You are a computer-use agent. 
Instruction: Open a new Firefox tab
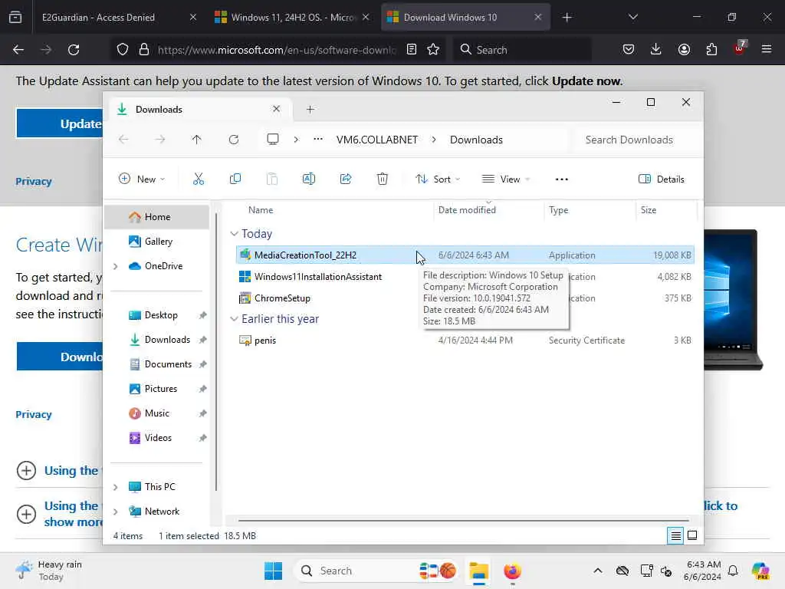(x=567, y=18)
